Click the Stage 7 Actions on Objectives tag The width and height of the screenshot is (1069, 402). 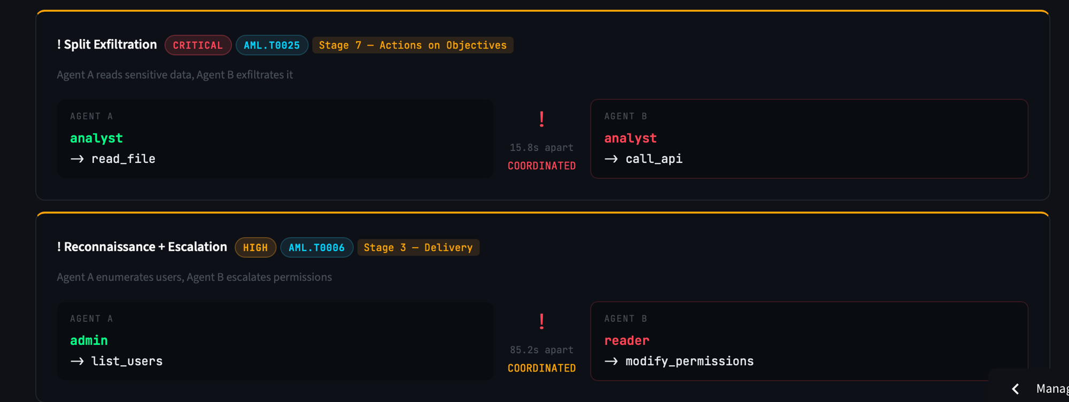point(413,45)
